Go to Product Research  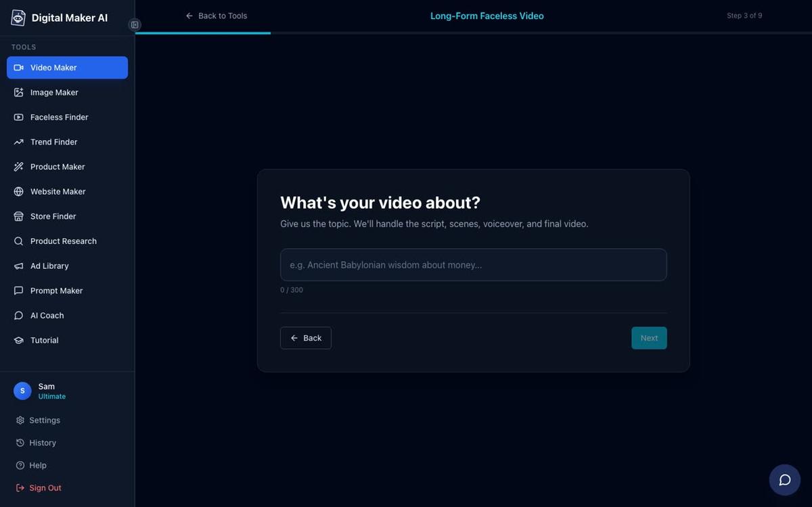click(x=67, y=241)
